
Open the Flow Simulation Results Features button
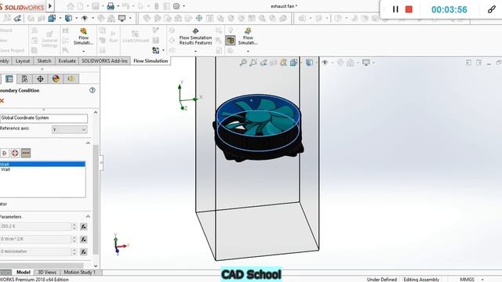(x=195, y=36)
